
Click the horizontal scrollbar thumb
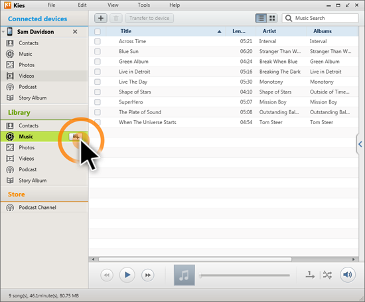pos(195,259)
